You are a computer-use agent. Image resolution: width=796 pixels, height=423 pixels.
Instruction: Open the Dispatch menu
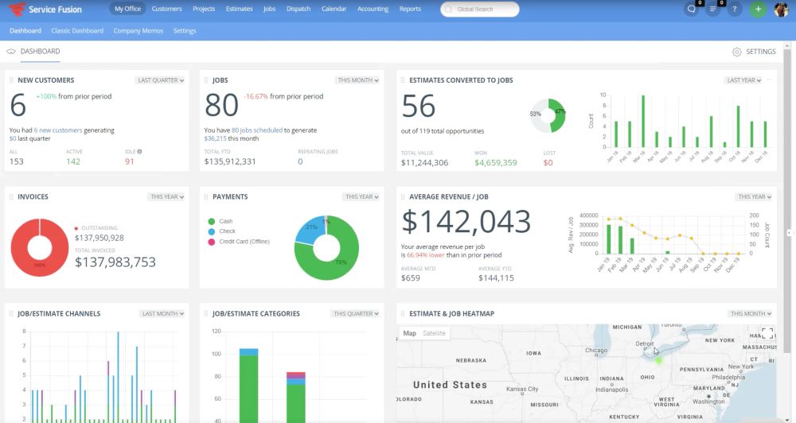click(298, 10)
